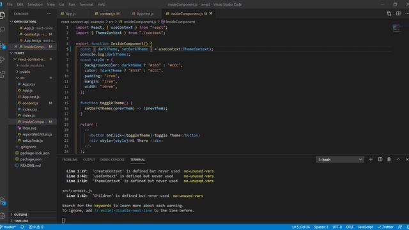This screenshot has width=409, height=230.
Task: Open setupTests.js in the file tree
Action: [x=33, y=141]
